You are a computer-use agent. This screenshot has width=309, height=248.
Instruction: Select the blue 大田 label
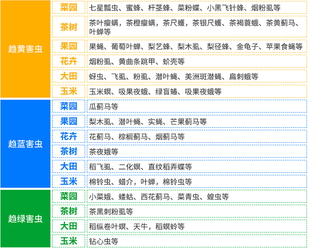coord(69,167)
